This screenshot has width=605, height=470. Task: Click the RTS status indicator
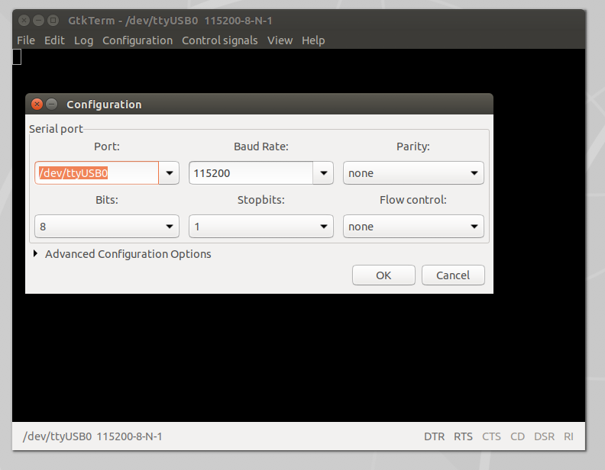tap(463, 437)
